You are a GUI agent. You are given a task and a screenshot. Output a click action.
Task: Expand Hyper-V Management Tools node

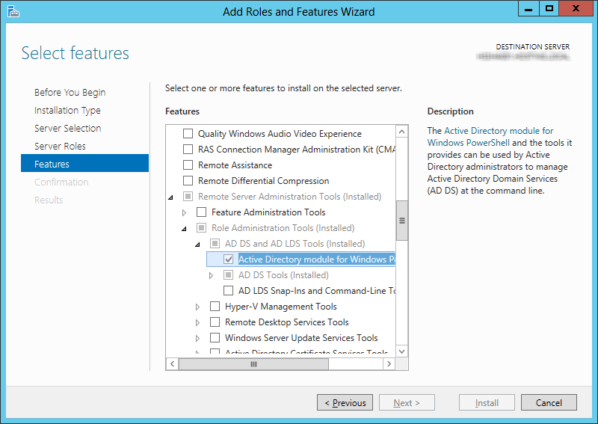click(197, 307)
